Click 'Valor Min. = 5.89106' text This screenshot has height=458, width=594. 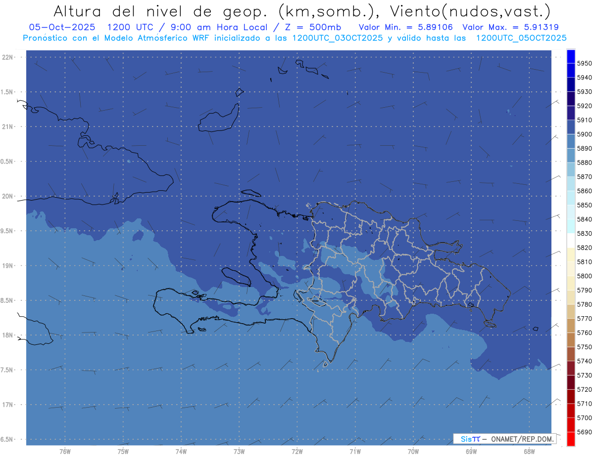click(x=406, y=27)
